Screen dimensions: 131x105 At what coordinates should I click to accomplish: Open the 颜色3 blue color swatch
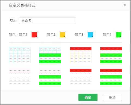[x=90, y=35]
